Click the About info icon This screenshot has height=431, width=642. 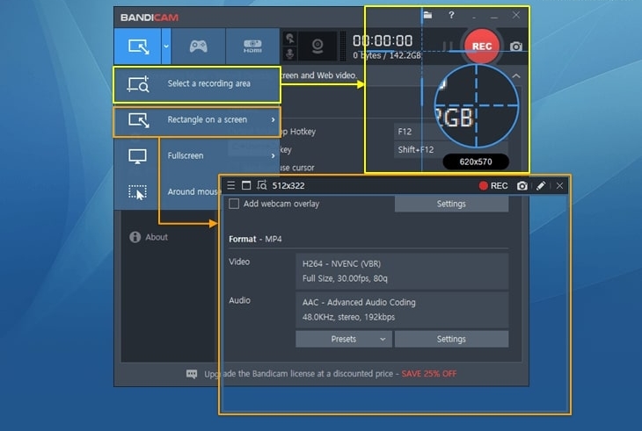click(135, 237)
